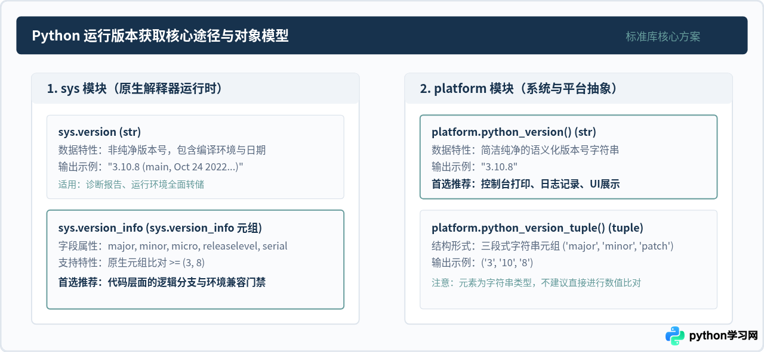
Task: Click '结构形式：三段式字符串元组 ('major', 'minor', 'patch')'
Action: pos(552,246)
